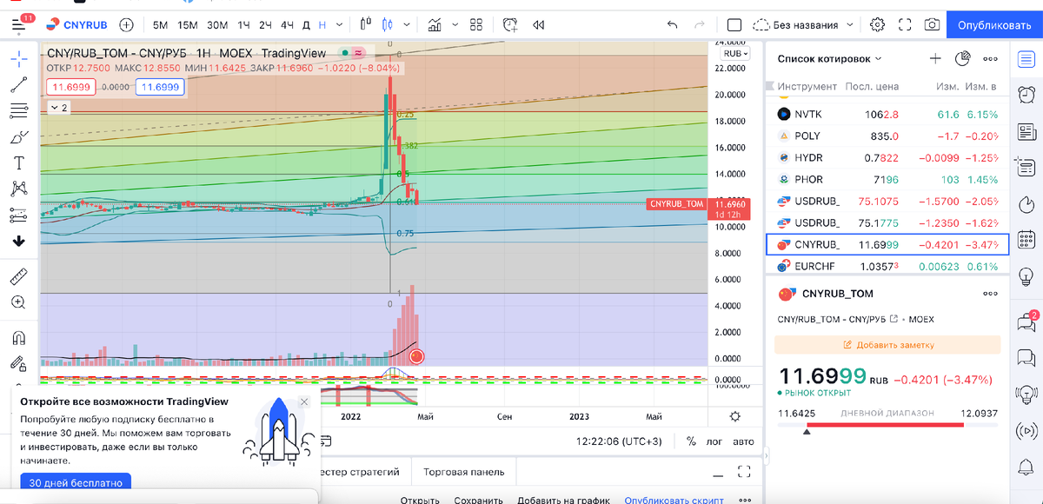Select the ruler measure tool
The height and width of the screenshot is (504, 1043).
point(18,277)
